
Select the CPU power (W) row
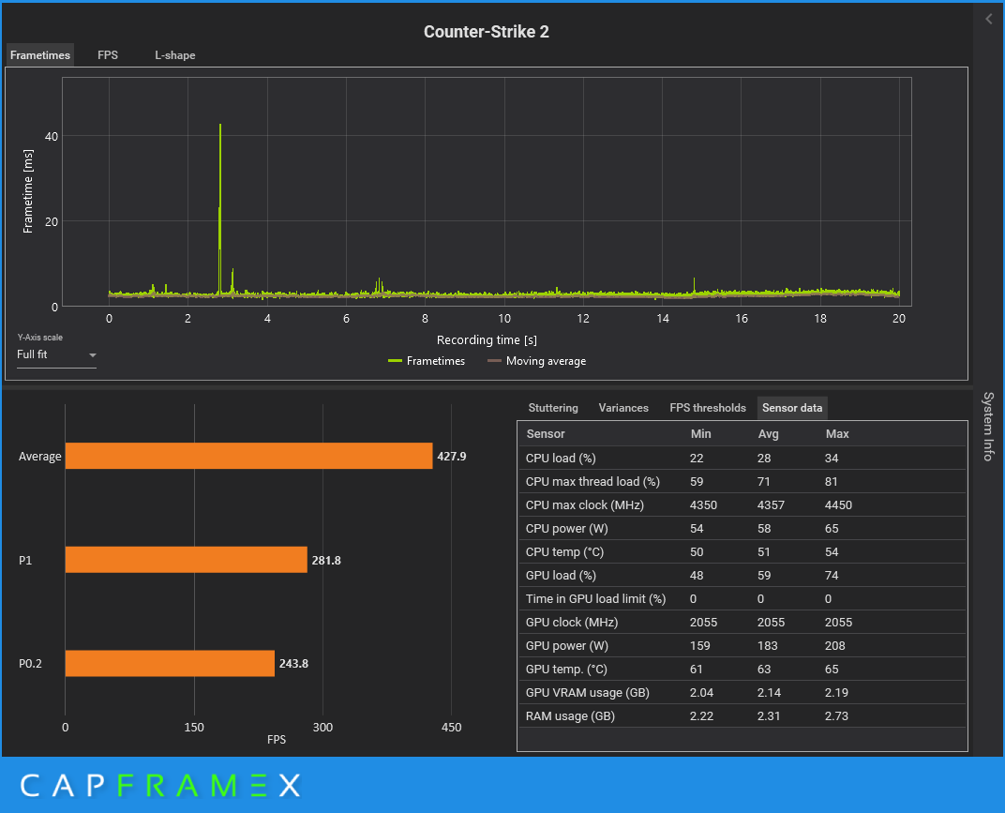[742, 528]
